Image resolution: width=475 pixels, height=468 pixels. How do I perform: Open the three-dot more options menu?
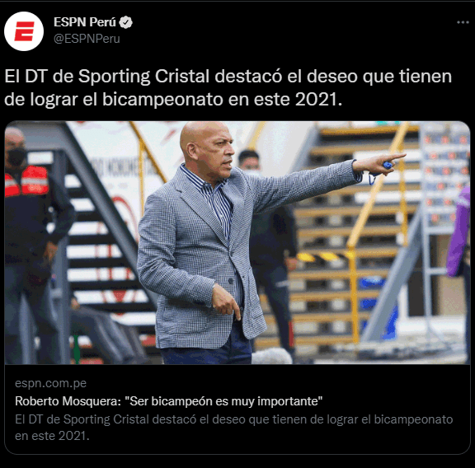(463, 22)
